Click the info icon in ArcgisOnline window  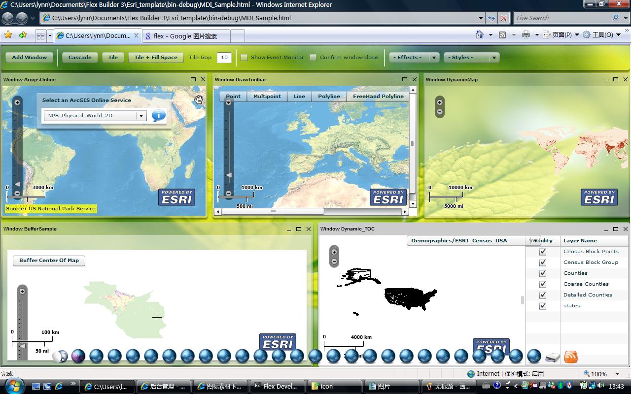[x=158, y=116]
